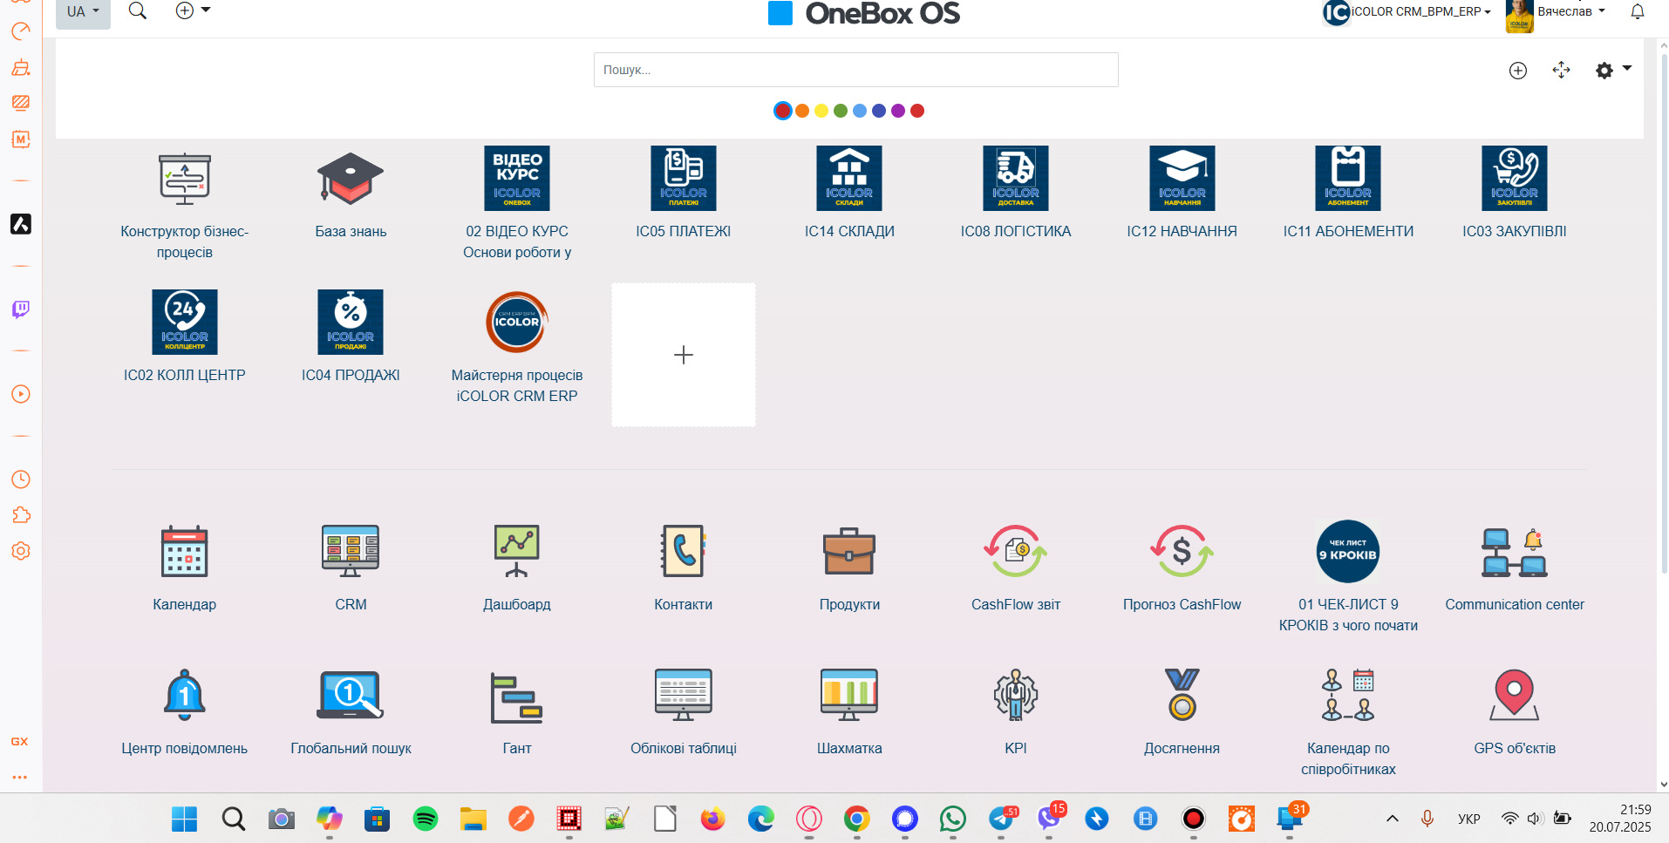This screenshot has height=843, width=1669.
Task: Open Spotify from the taskbar
Action: [426, 819]
